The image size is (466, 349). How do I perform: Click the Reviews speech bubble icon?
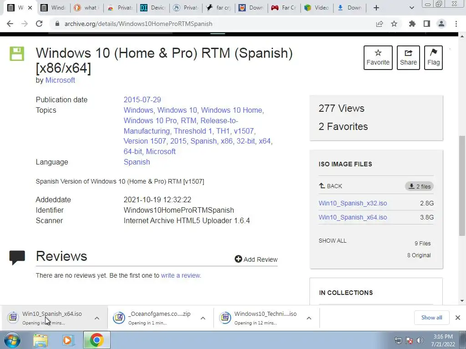[x=17, y=257]
